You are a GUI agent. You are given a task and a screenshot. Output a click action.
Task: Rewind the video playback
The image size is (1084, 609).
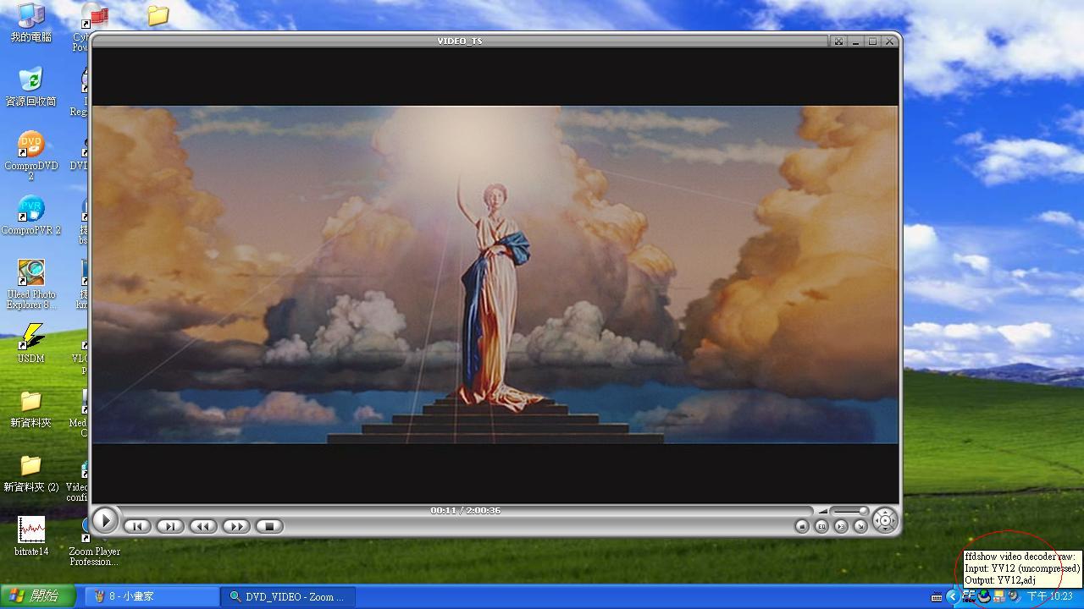click(x=203, y=526)
